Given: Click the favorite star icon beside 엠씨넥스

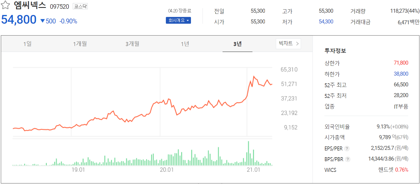Looking at the screenshot, I should 6,6.
